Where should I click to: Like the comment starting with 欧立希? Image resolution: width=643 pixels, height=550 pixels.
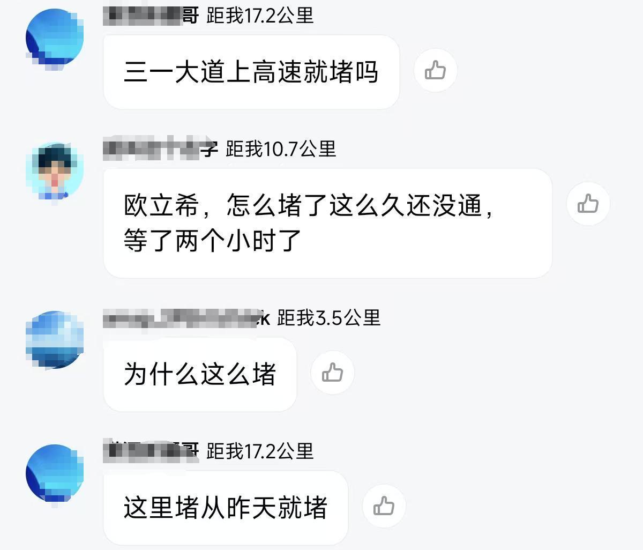pos(588,204)
